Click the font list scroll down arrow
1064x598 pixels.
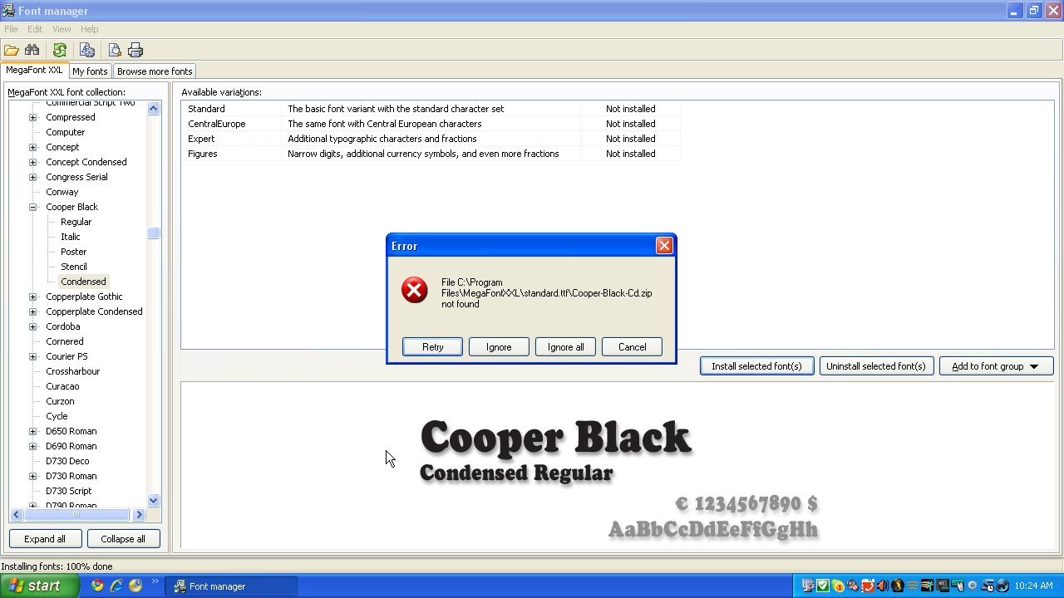click(153, 501)
